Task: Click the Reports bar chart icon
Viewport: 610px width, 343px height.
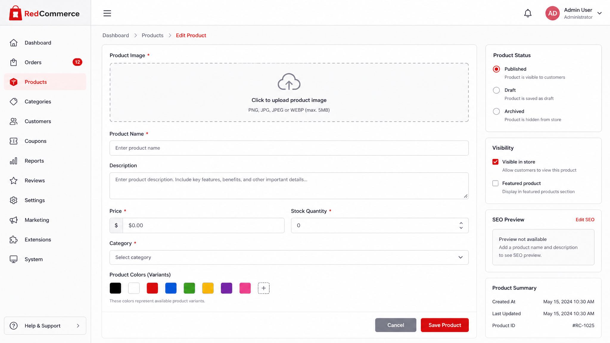Action: pos(14,161)
